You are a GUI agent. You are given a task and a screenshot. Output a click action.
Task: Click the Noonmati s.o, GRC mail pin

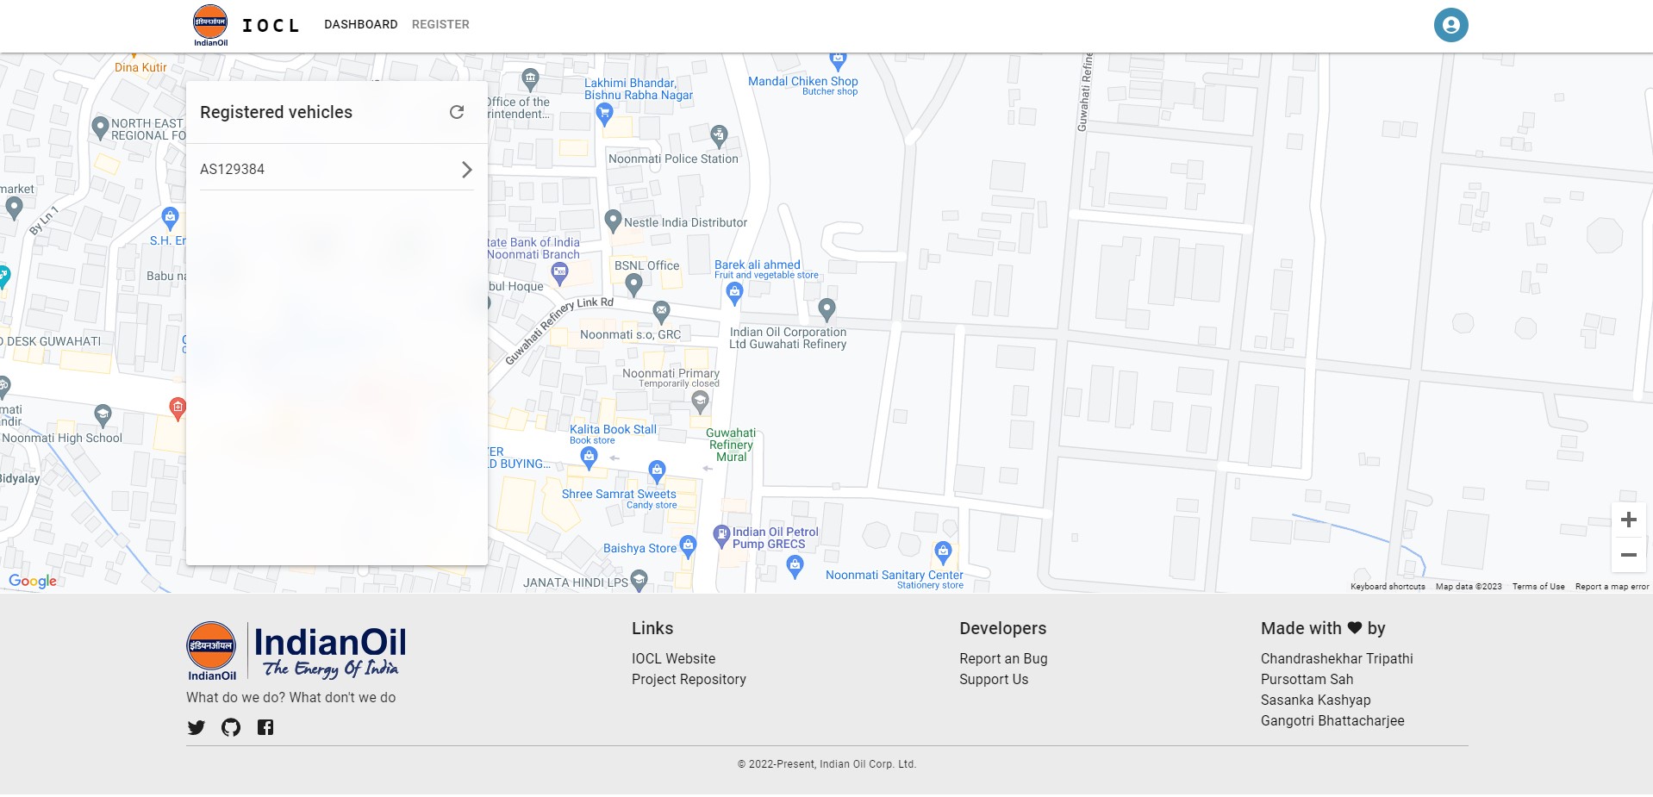tap(661, 311)
